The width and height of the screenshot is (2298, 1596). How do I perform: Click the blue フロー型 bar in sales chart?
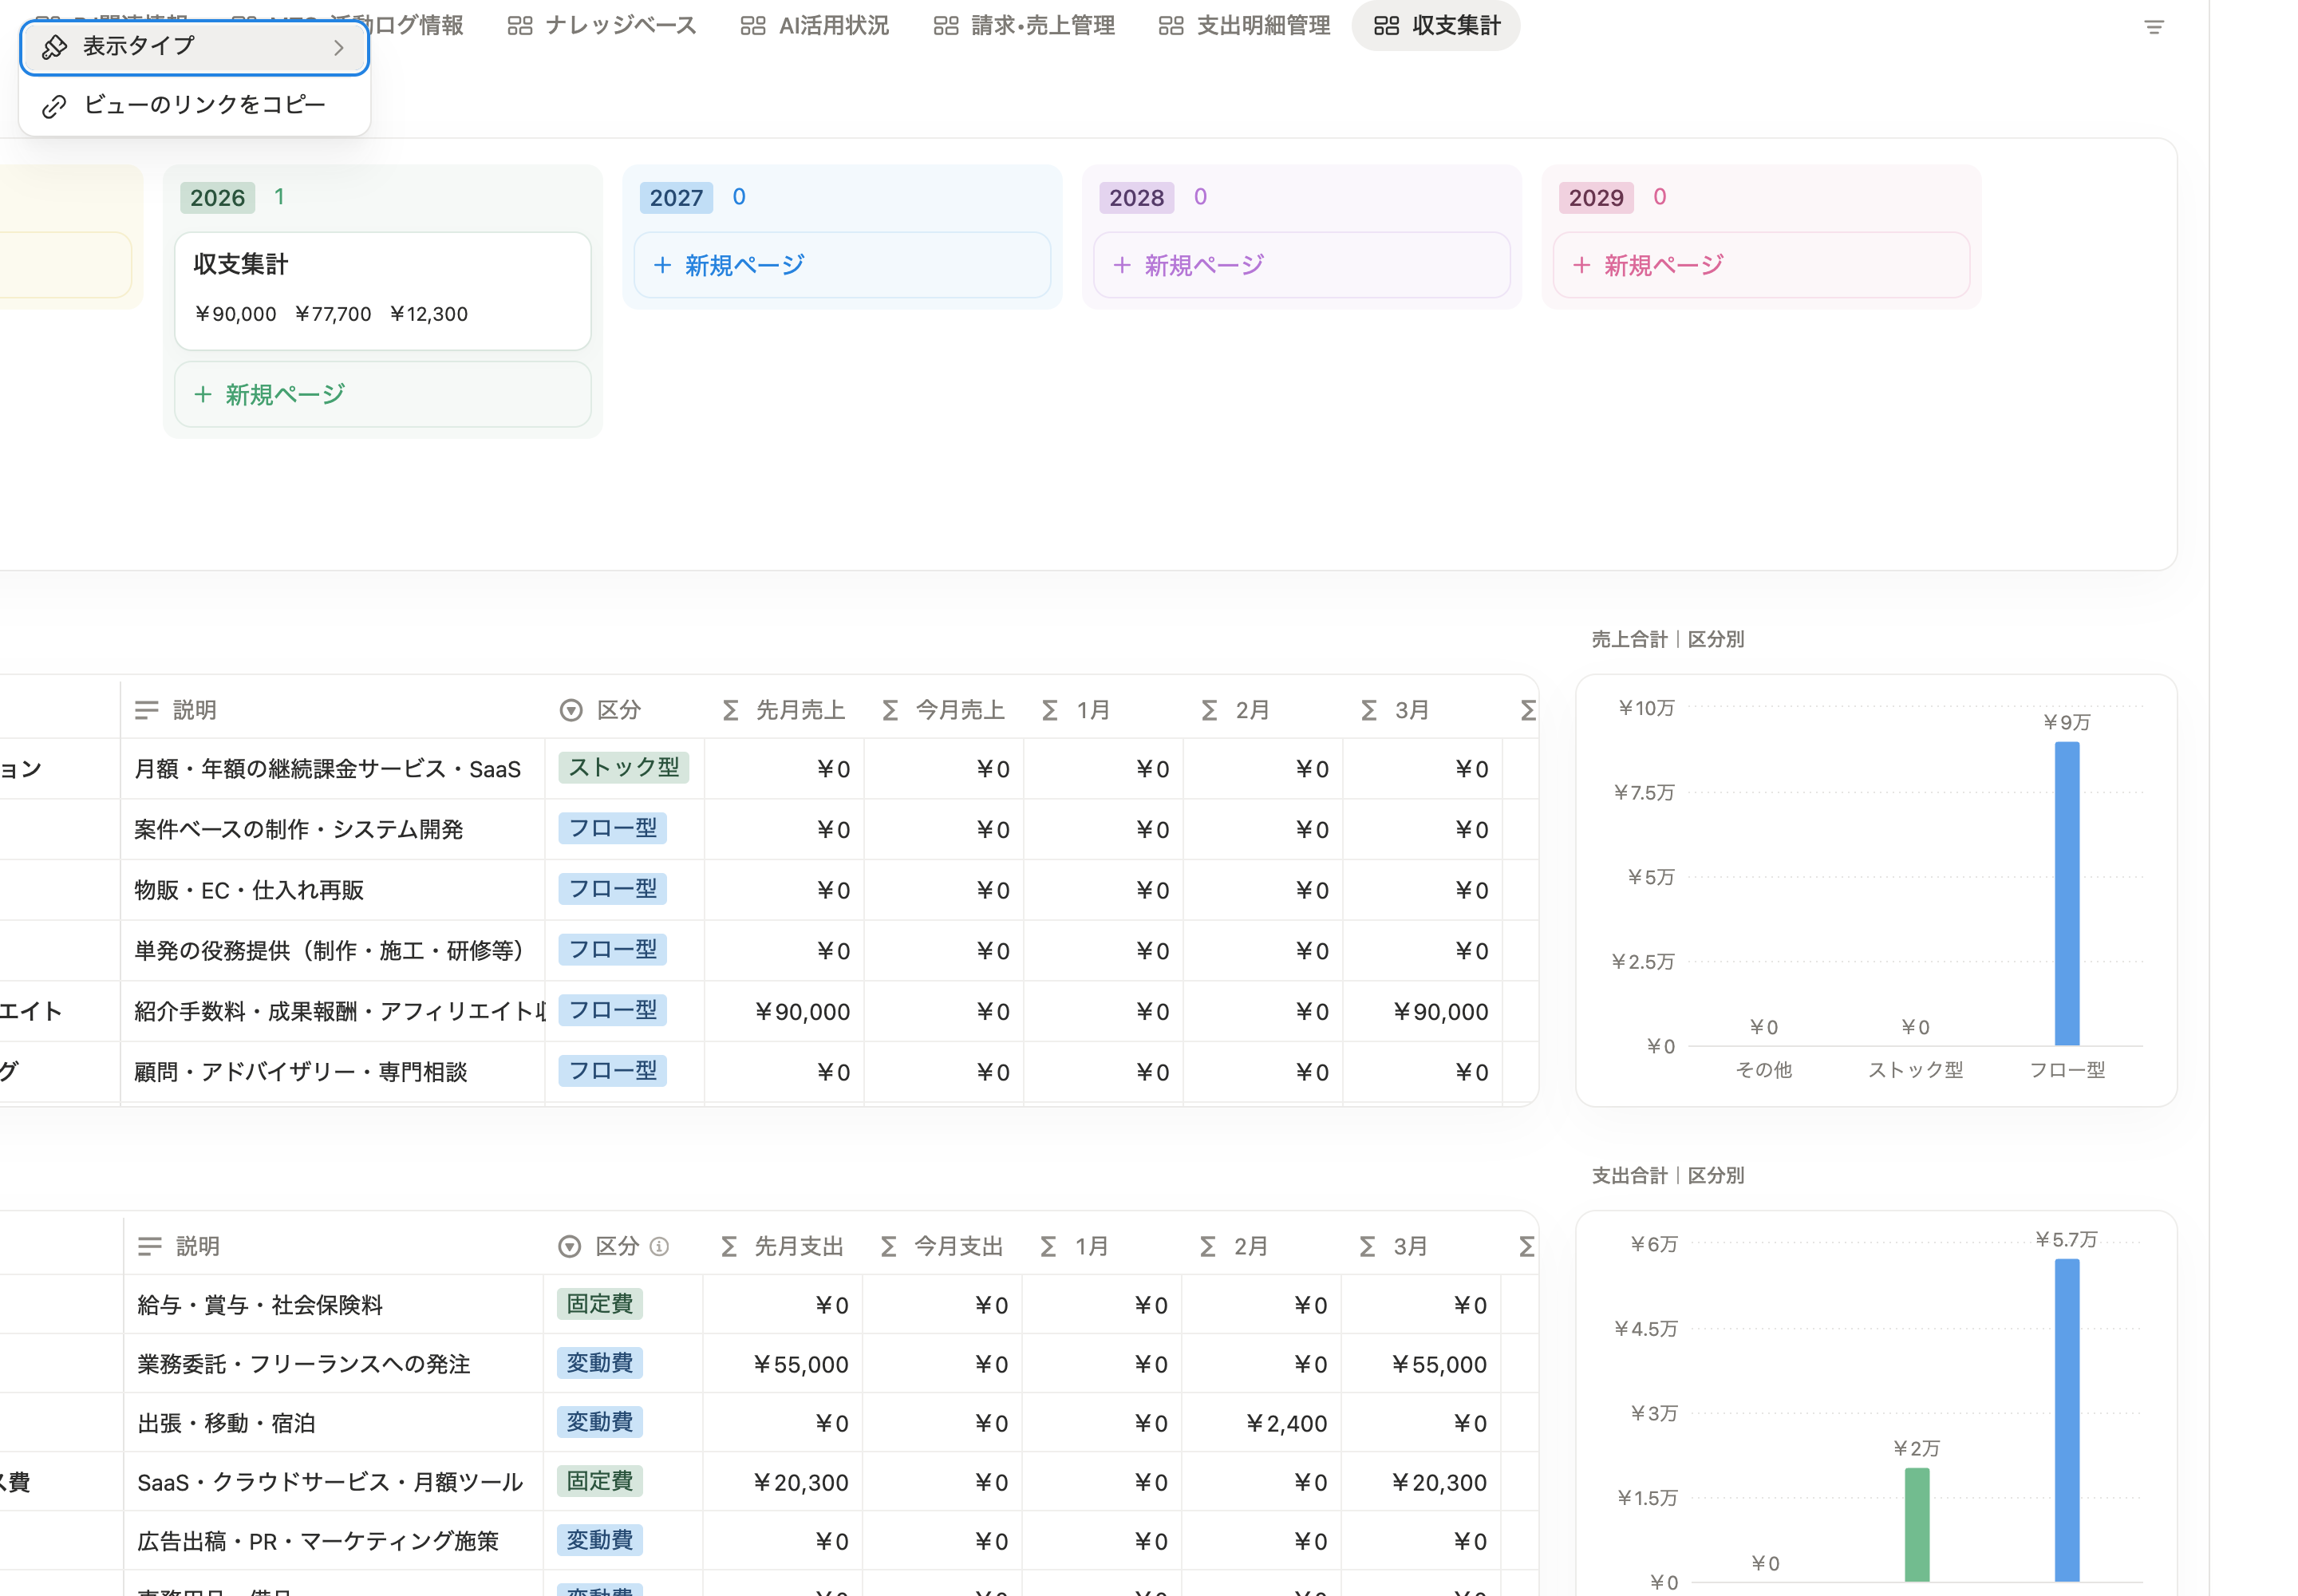point(2067,894)
